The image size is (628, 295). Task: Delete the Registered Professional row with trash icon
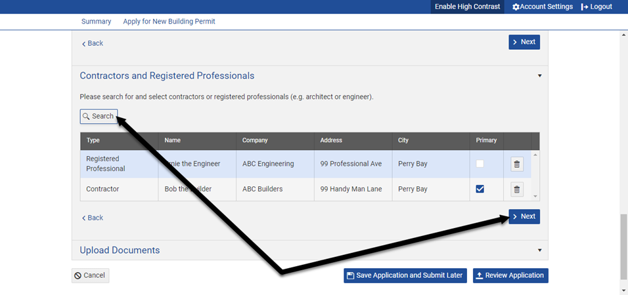tap(517, 165)
